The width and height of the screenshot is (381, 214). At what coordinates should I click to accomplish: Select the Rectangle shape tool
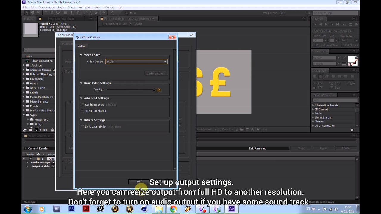click(x=65, y=13)
